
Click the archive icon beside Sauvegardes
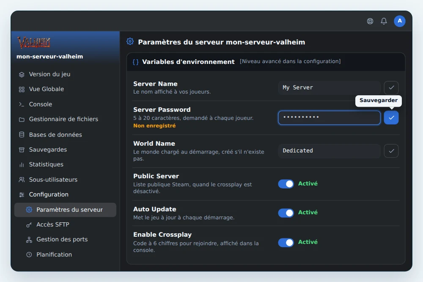pos(22,149)
